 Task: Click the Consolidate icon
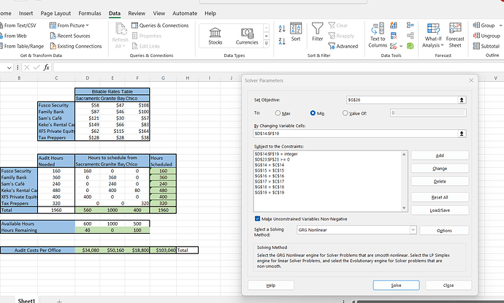pos(411,25)
